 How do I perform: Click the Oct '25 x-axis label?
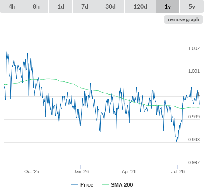(x=31, y=171)
